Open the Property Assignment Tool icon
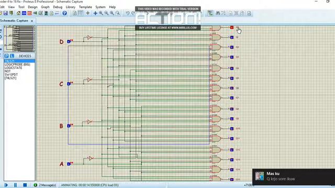The image size is (335, 188). [224, 13]
